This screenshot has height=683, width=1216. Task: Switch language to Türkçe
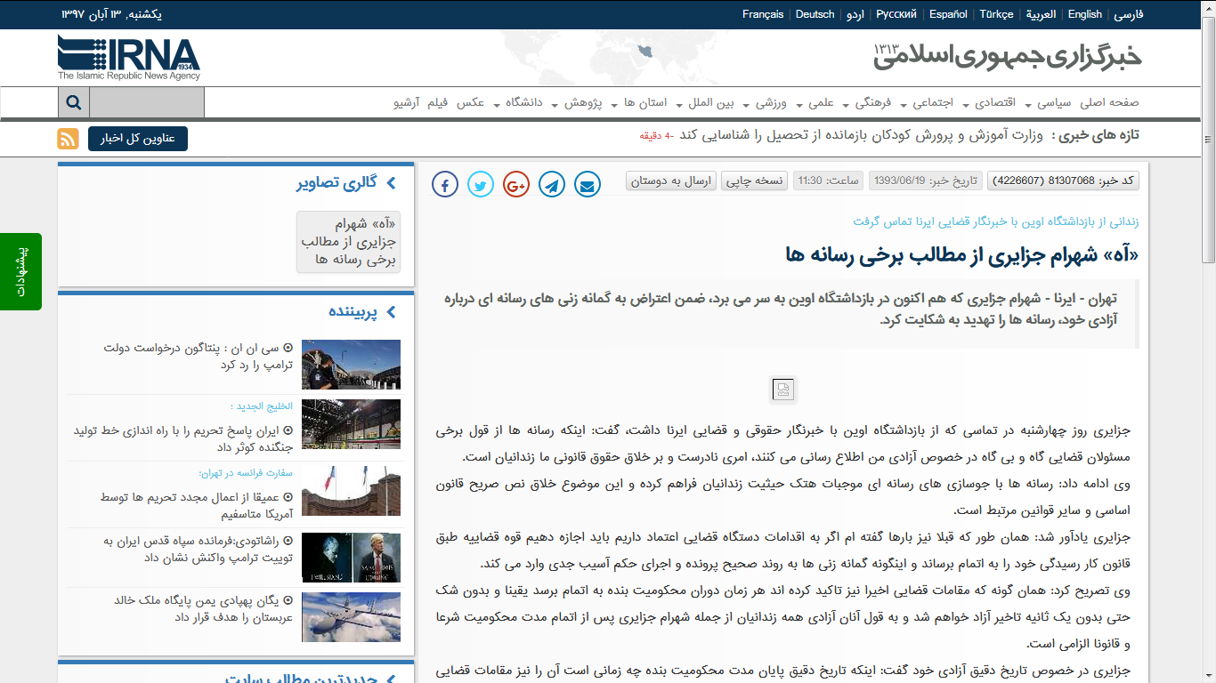click(x=996, y=14)
